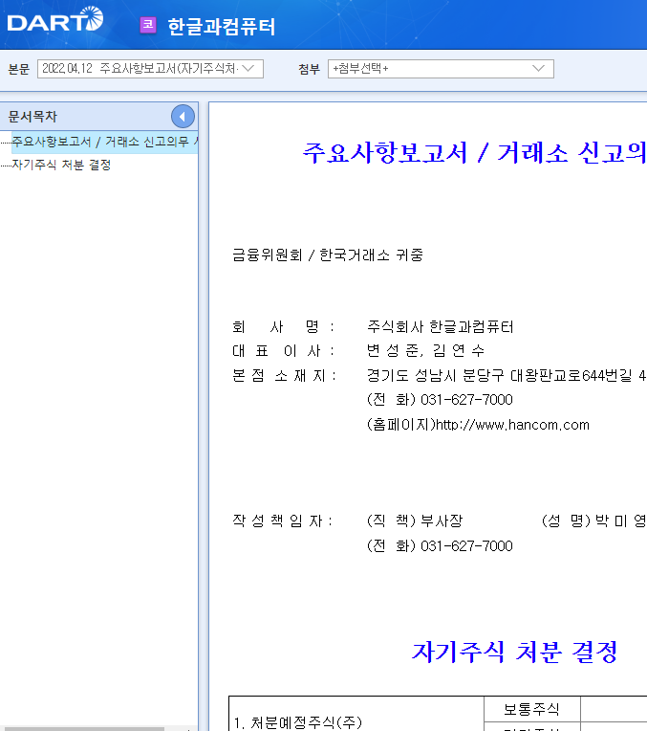Click the company name 주식회사 한글과컴퓨터
Screen dimensions: 647x731
(x=441, y=327)
